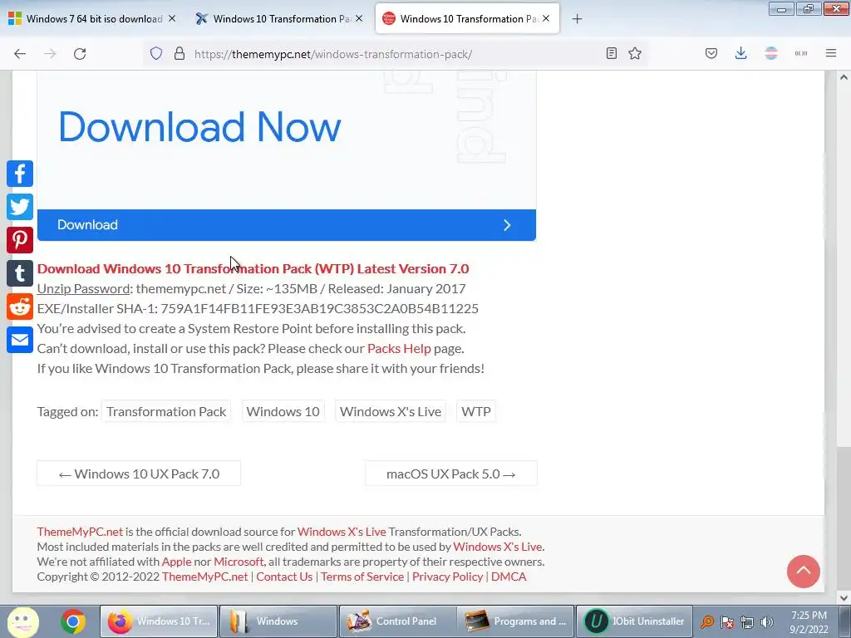Open the Privacy Policy link

click(x=447, y=577)
